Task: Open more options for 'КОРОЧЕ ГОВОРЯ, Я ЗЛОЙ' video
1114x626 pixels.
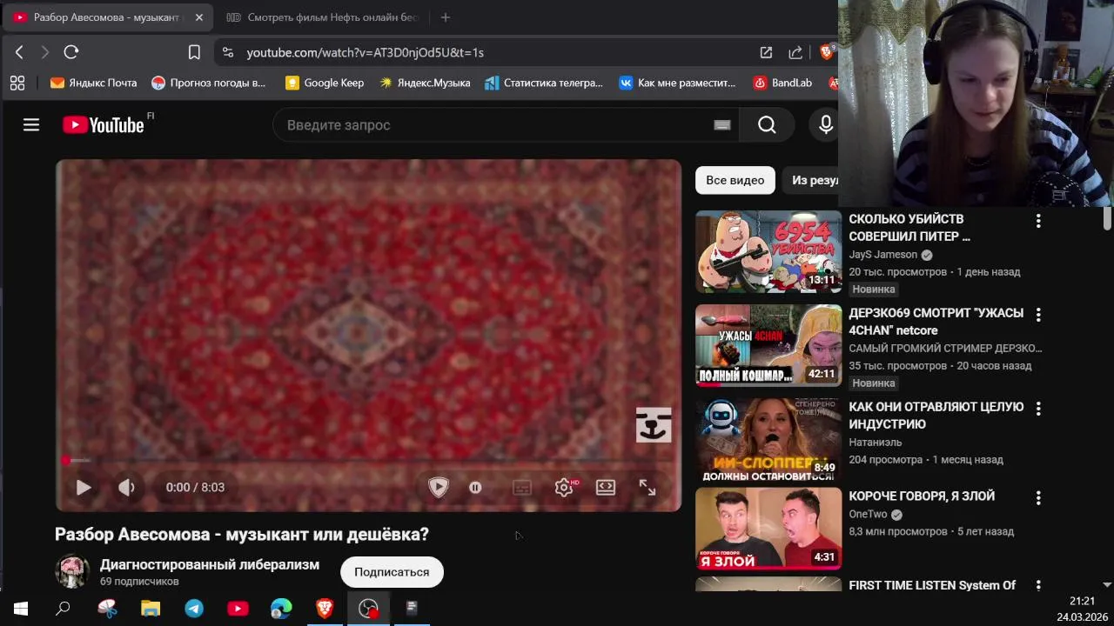Action: click(1038, 498)
